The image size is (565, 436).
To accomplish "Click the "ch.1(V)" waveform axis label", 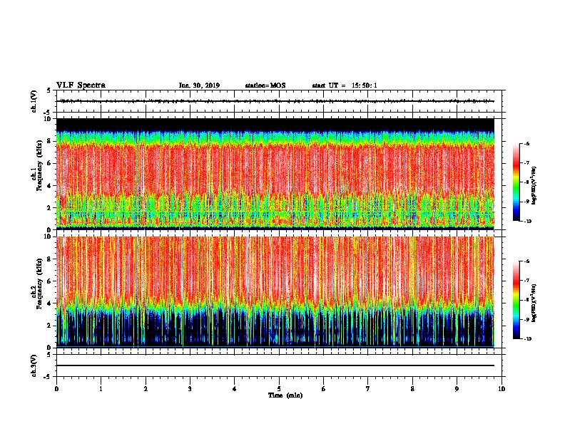I will tap(34, 101).
